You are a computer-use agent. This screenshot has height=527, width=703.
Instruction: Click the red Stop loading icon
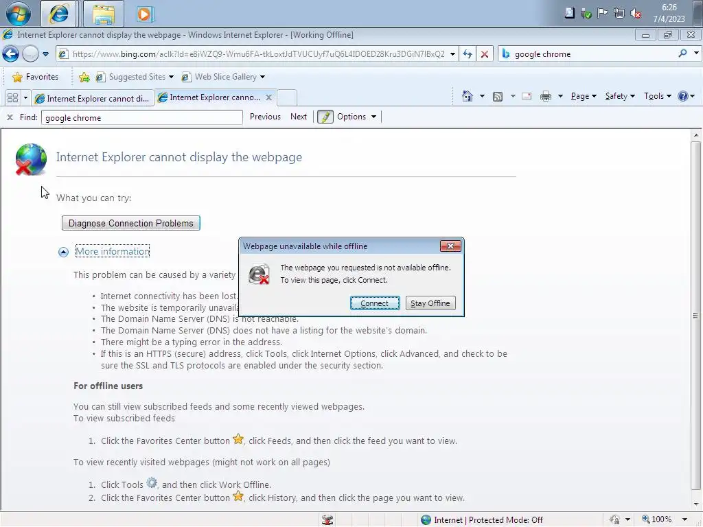pyautogui.click(x=484, y=54)
